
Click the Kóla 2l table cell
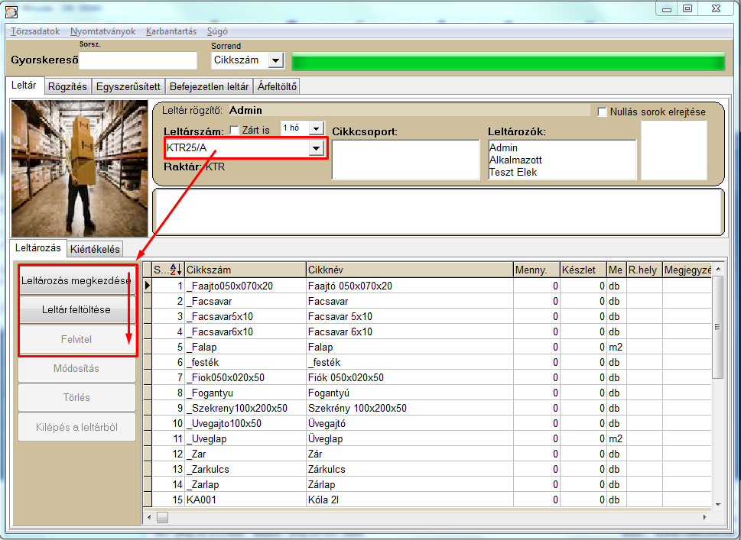coord(410,500)
